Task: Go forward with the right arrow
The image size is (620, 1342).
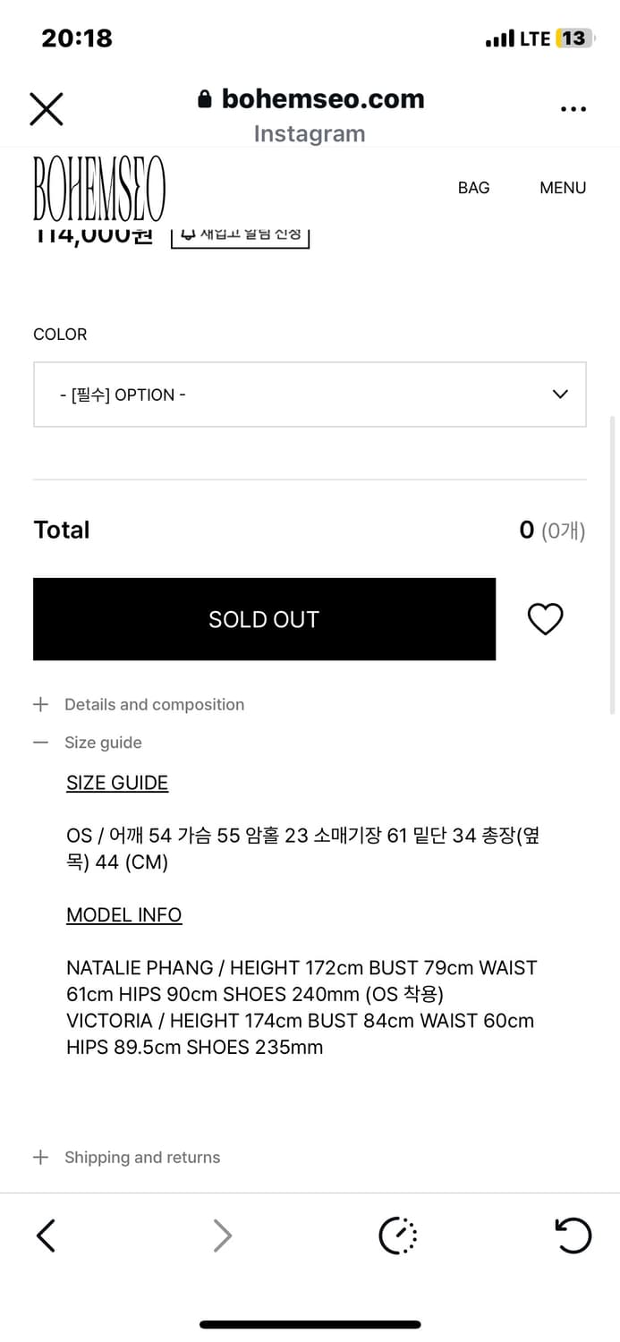Action: (x=222, y=1236)
